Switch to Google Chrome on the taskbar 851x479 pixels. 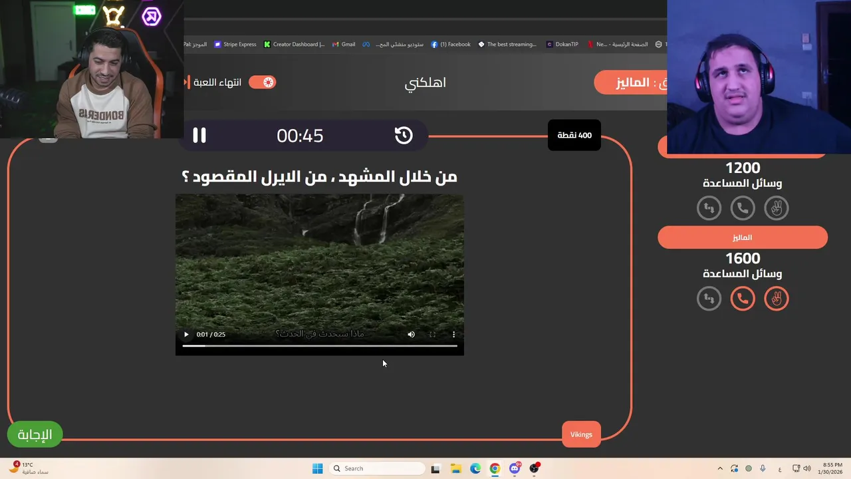click(x=495, y=468)
